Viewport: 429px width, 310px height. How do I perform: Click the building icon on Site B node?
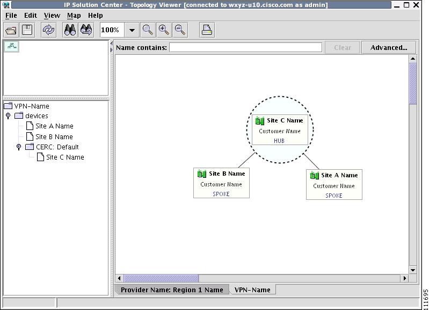pos(202,174)
